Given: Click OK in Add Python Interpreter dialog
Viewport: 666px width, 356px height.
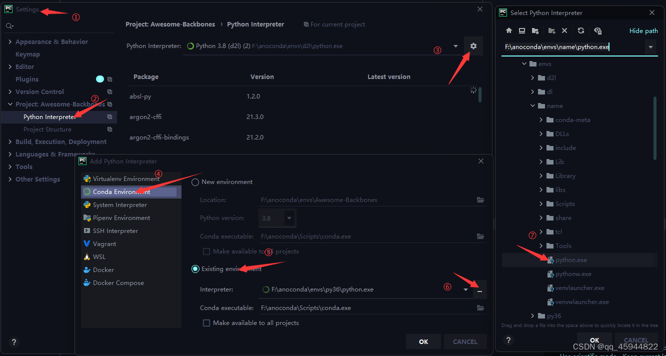Looking at the screenshot, I should click(x=423, y=341).
